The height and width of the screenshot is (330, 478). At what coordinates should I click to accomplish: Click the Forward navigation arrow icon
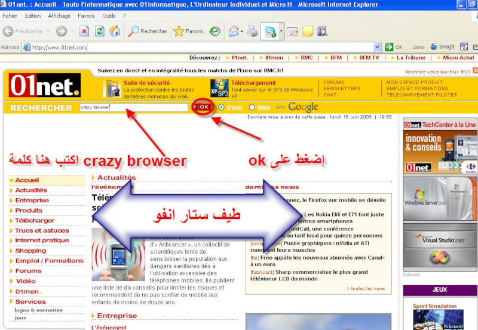(62, 31)
